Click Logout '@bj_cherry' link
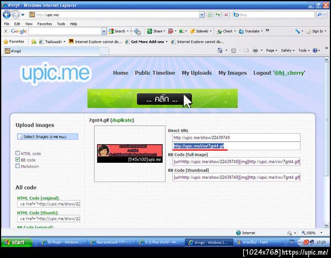The height and width of the screenshot is (258, 331). pyautogui.click(x=279, y=73)
